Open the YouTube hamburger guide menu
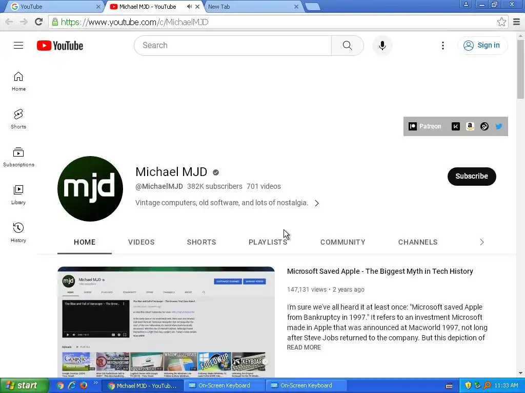 point(18,46)
